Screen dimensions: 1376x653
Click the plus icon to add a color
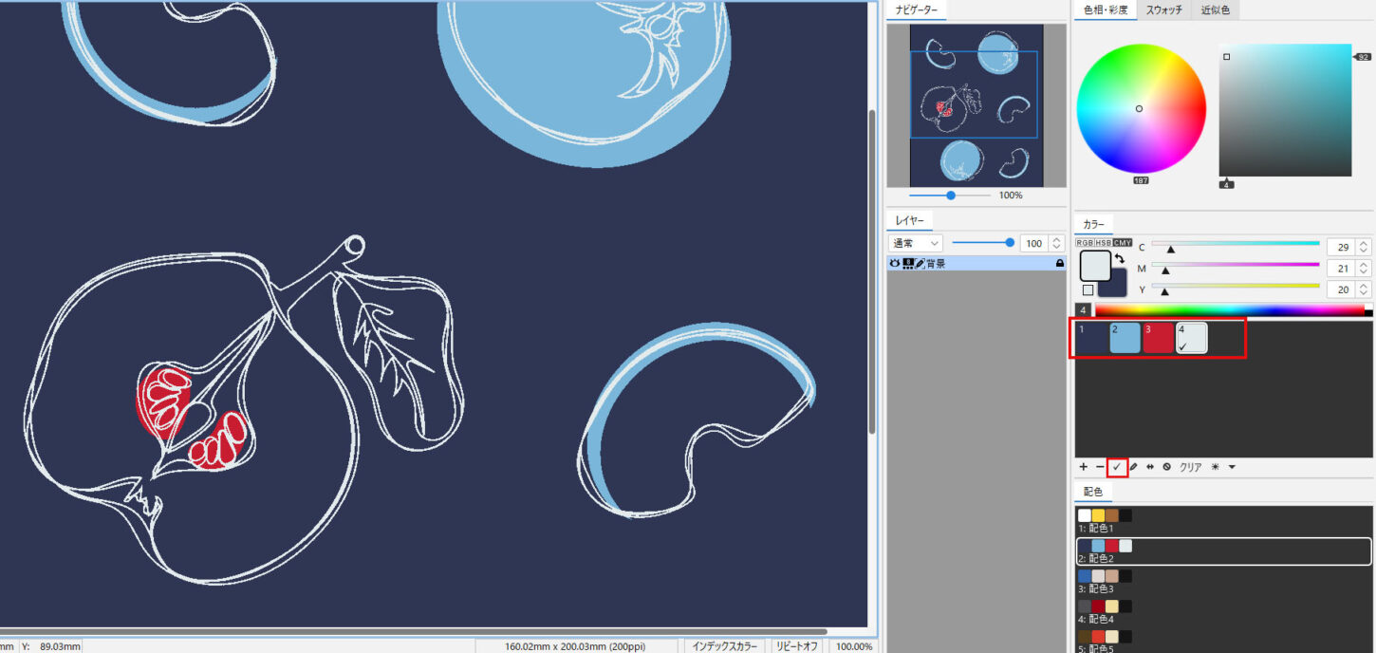click(x=1083, y=467)
